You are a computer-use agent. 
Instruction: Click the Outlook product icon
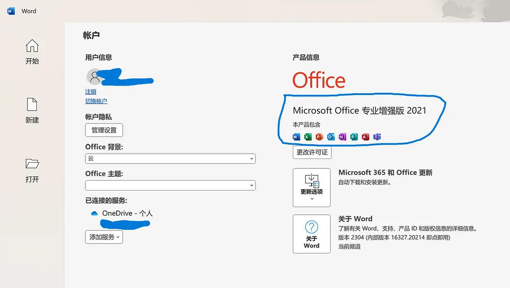[x=331, y=137]
